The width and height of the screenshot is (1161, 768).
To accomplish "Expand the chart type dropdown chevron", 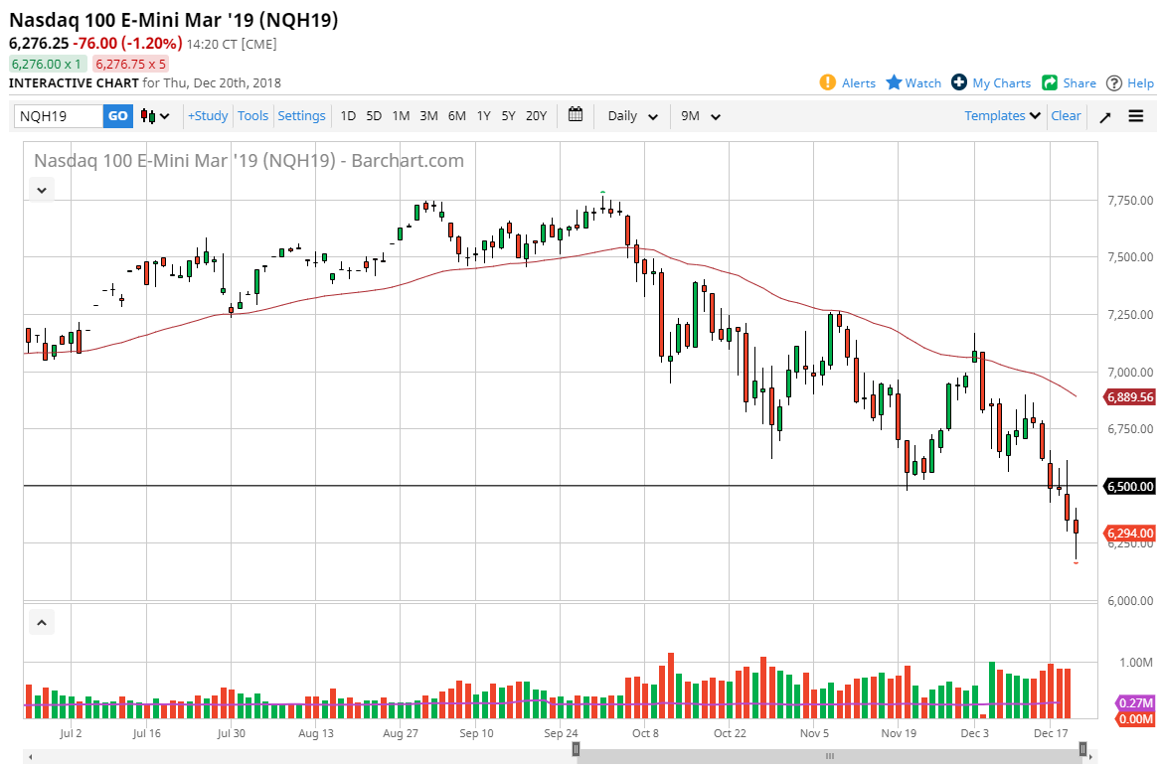I will 159,115.
